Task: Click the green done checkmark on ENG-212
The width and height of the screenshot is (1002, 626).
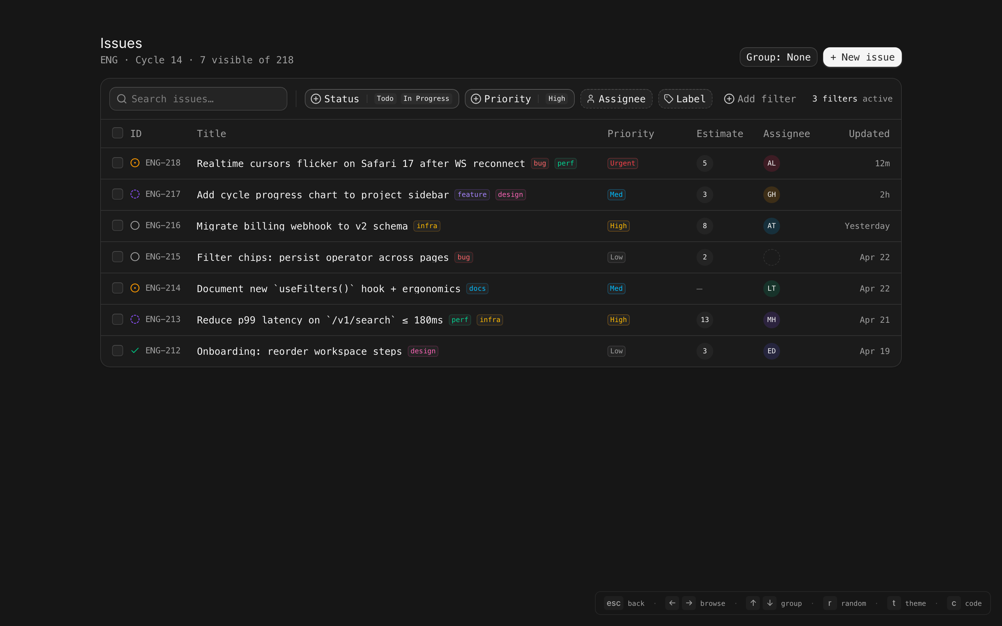Action: pyautogui.click(x=135, y=351)
